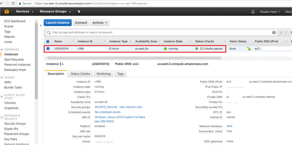Collapse the IMAGES sidebar section
292x145 pixels.
point(2,77)
